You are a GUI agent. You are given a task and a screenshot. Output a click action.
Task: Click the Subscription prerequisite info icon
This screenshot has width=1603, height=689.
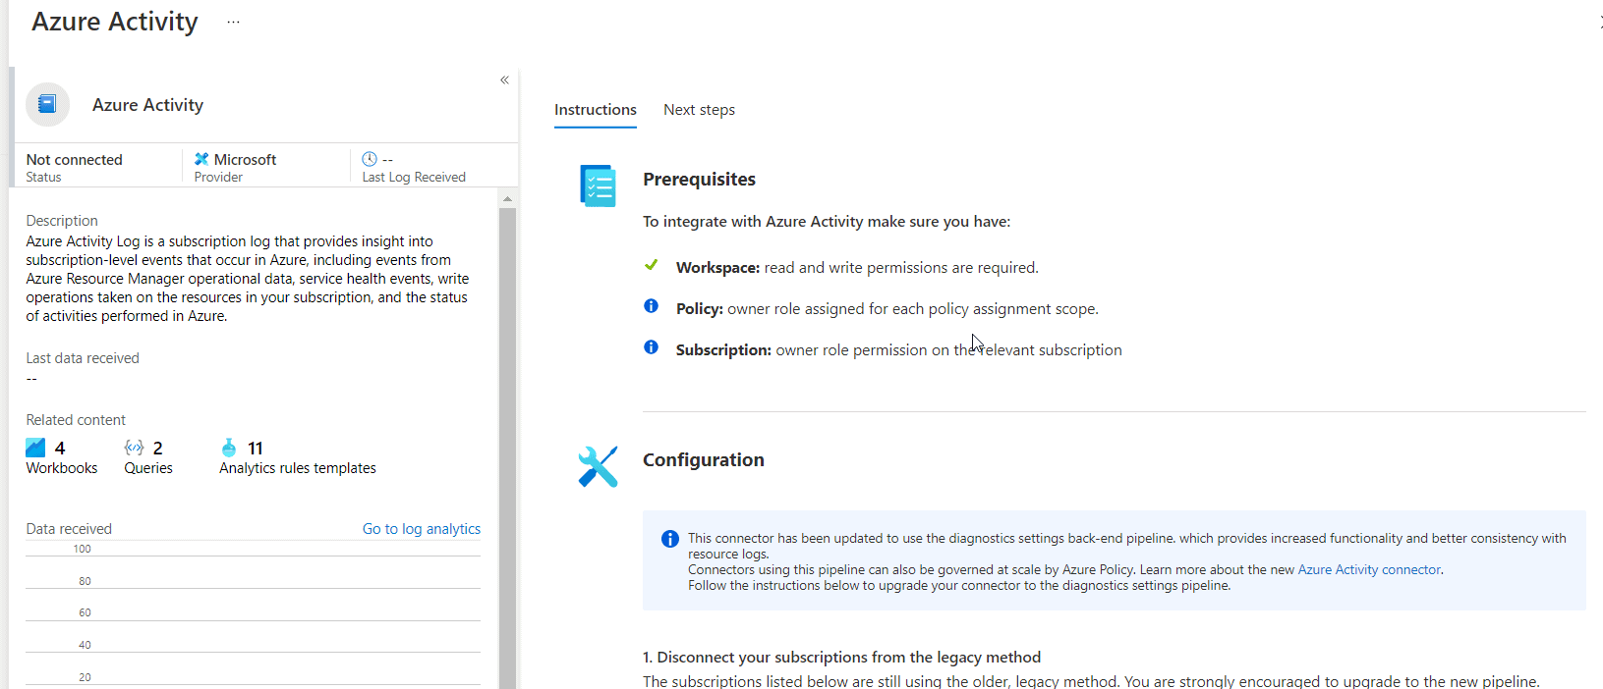tap(651, 347)
